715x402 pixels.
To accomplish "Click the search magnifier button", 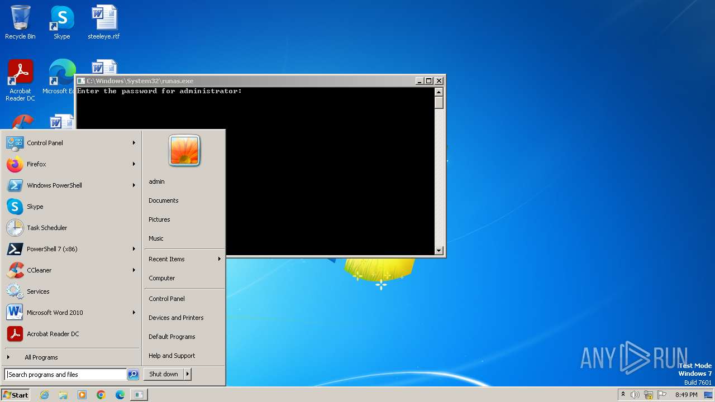I will point(133,375).
